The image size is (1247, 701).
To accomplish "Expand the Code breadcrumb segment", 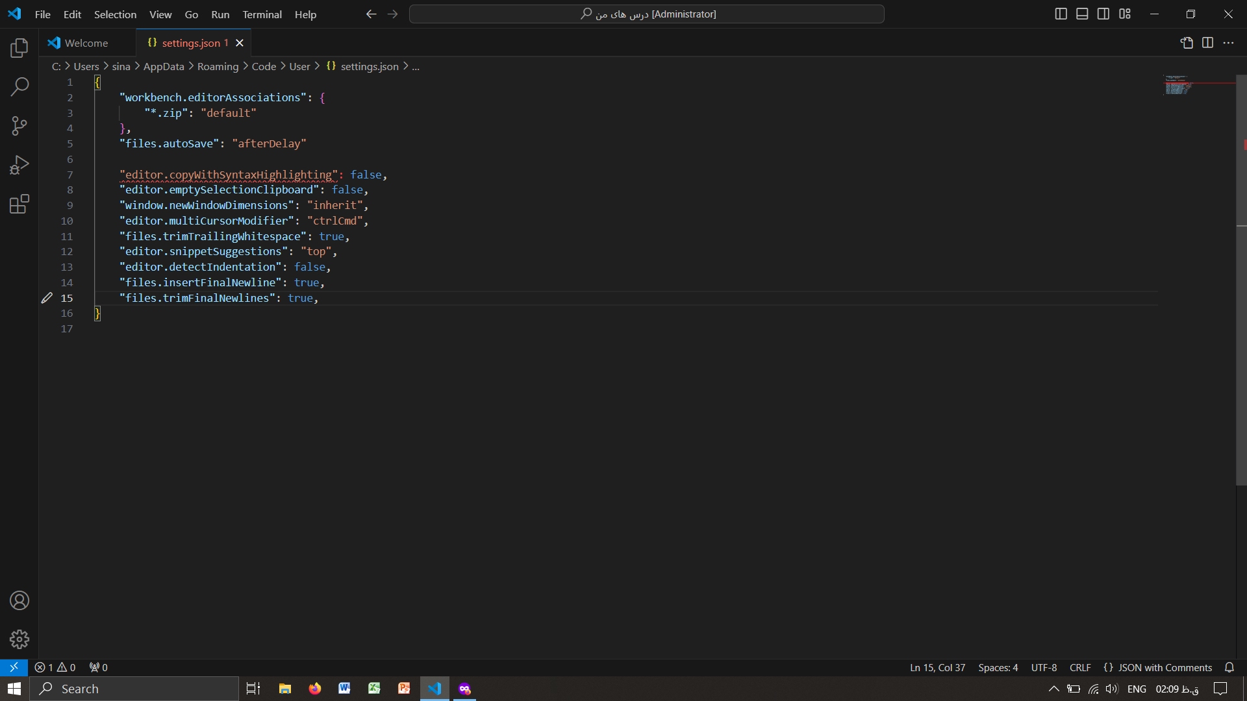I will coord(264,66).
